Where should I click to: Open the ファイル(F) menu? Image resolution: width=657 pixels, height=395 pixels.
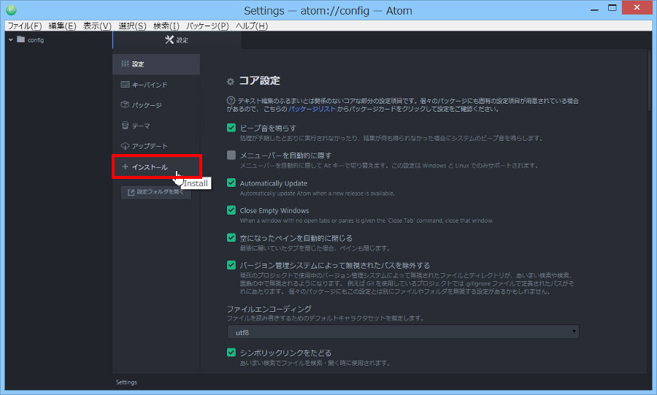(25, 26)
